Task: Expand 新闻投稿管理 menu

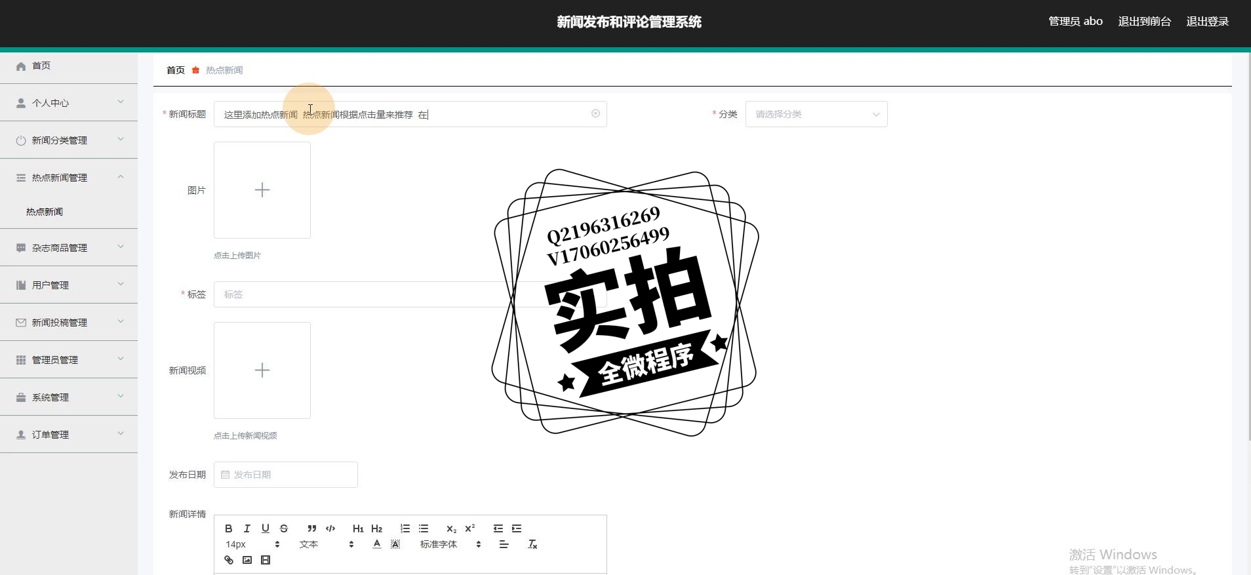Action: pyautogui.click(x=69, y=323)
